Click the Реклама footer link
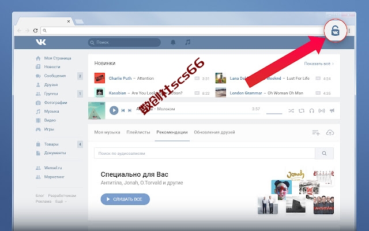This screenshot has height=231, width=369. [43, 202]
